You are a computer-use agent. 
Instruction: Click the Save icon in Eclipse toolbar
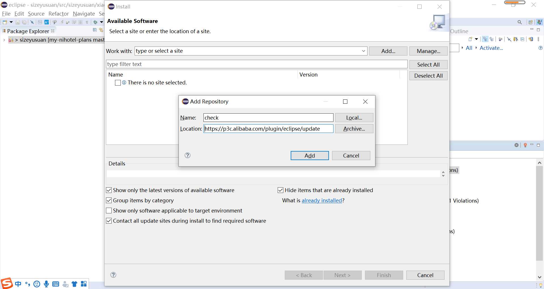coord(18,22)
